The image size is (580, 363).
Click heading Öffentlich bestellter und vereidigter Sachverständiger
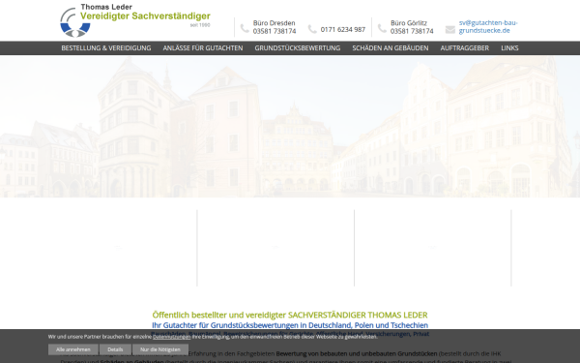290,315
